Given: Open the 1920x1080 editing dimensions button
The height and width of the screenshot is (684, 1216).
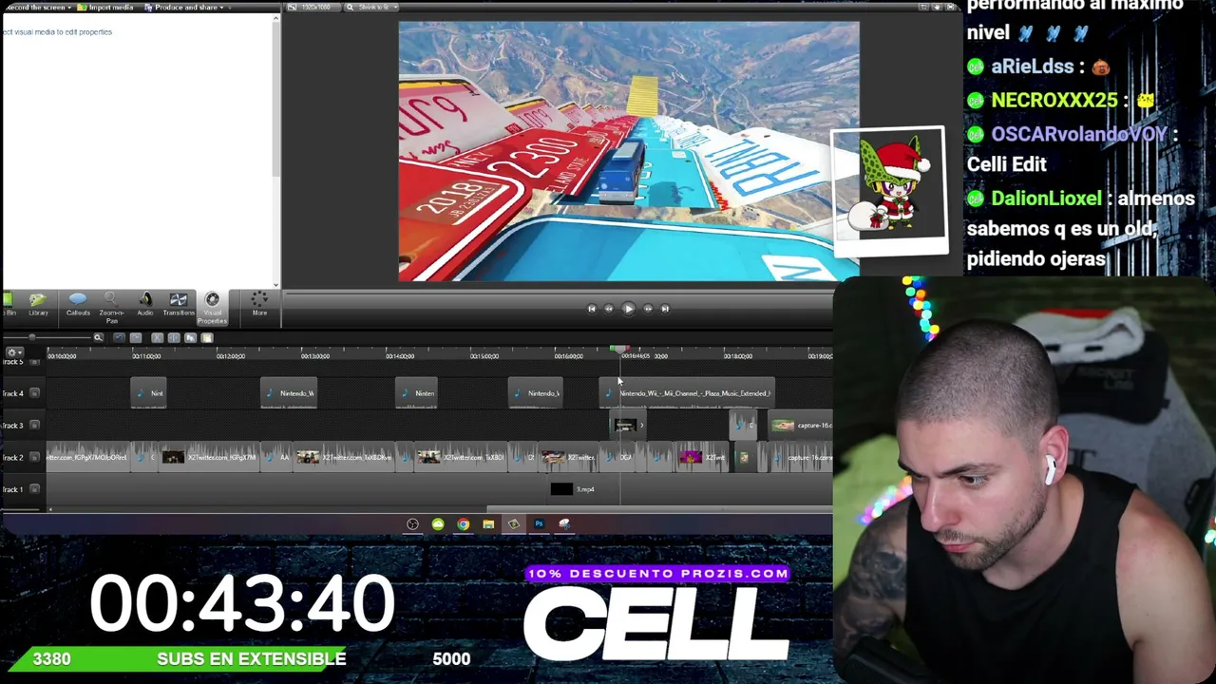Looking at the screenshot, I should pyautogui.click(x=313, y=8).
